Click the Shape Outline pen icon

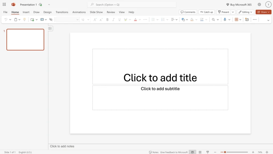coord(202,20)
